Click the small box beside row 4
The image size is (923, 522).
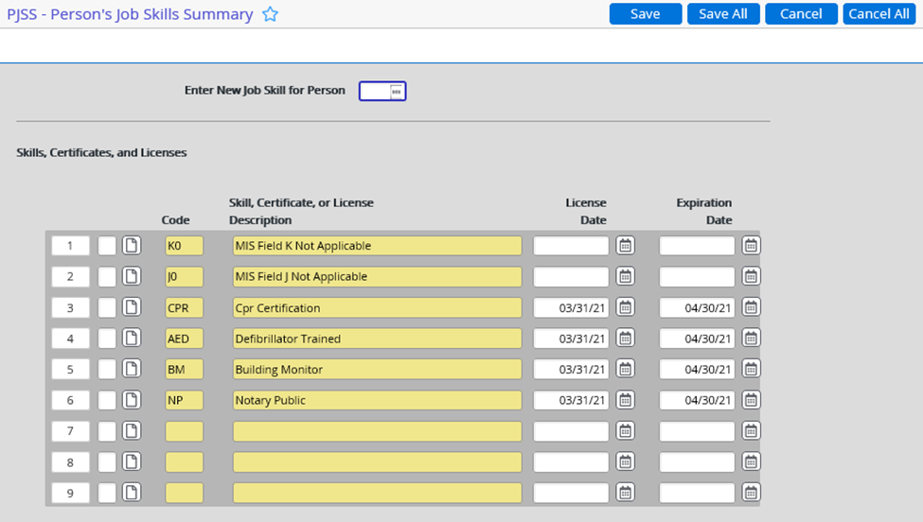click(x=107, y=339)
